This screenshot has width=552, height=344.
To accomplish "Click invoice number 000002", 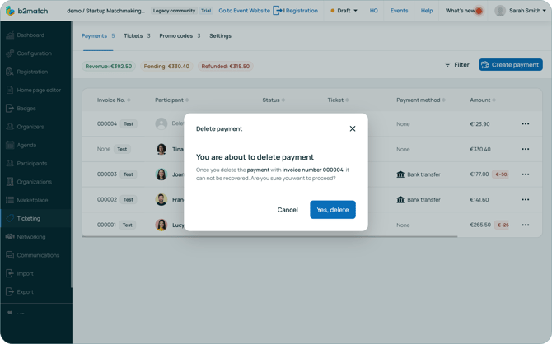I will click(x=106, y=199).
